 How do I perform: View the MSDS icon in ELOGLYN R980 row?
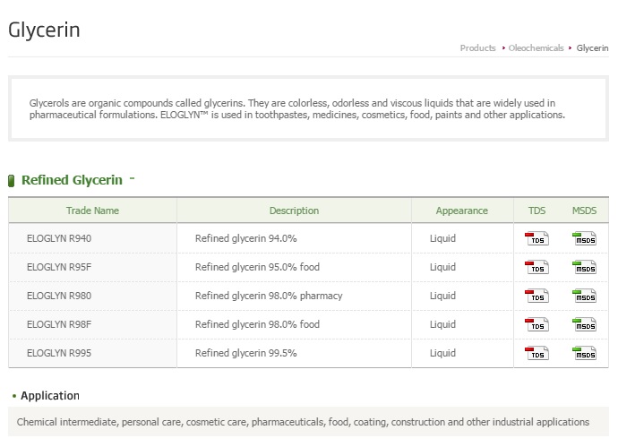[585, 296]
